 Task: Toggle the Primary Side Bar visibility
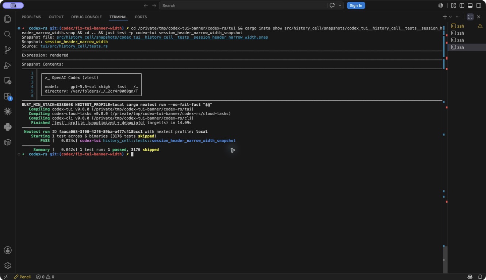(x=462, y=5)
